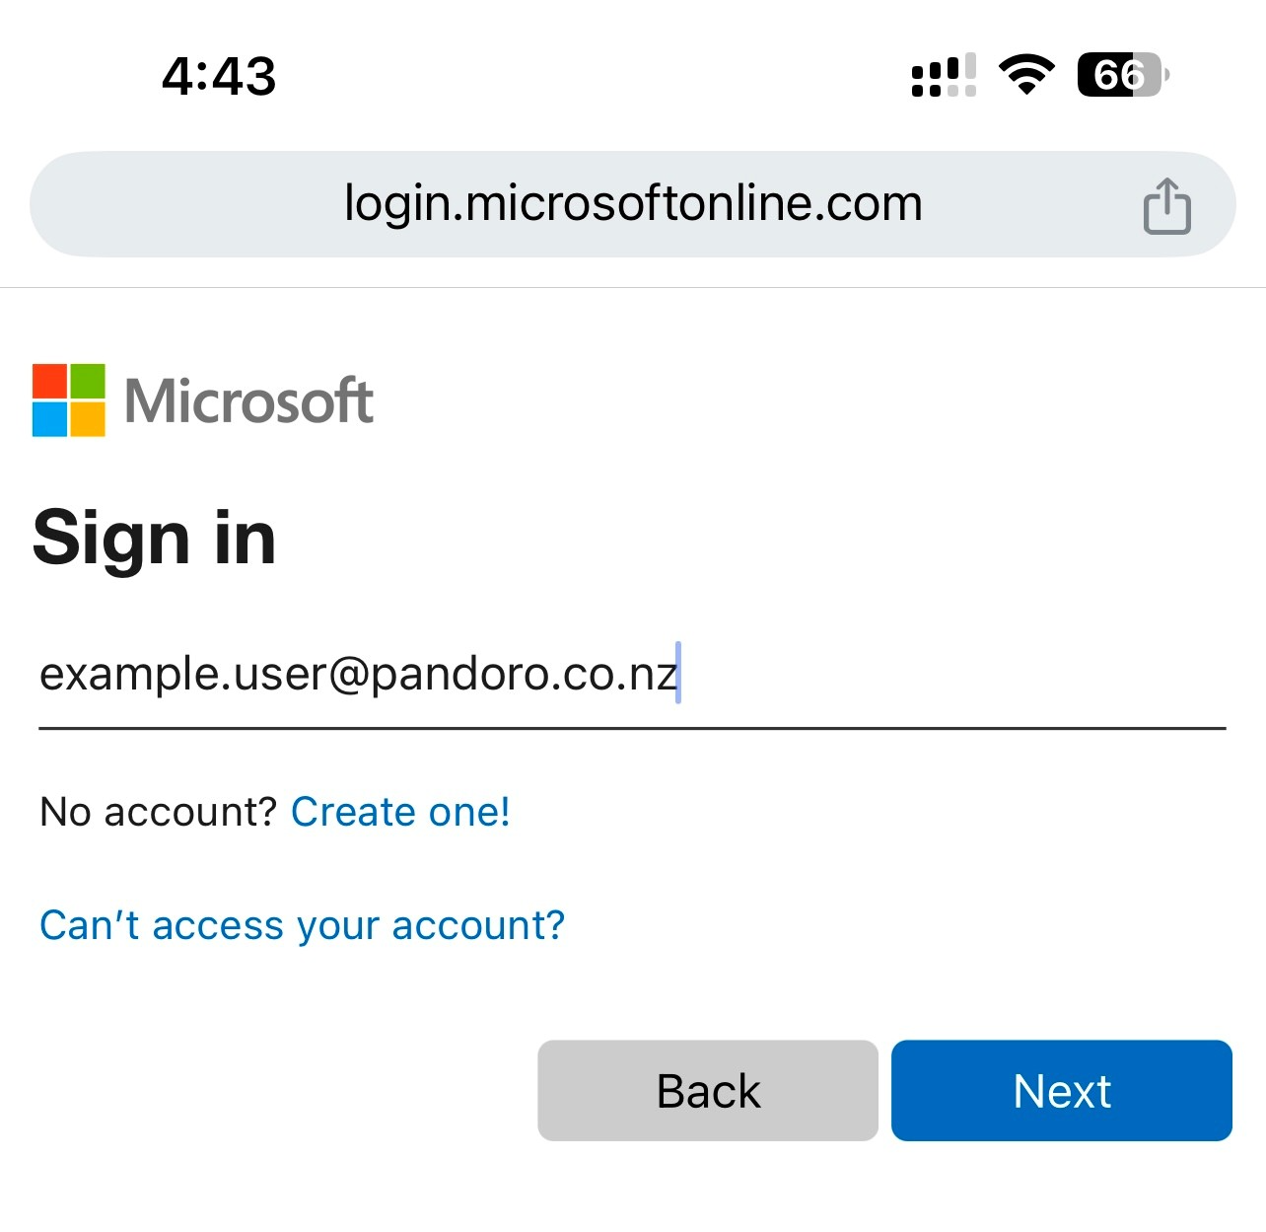Tap the cellular signal strength icon
1266x1232 pixels.
pyautogui.click(x=944, y=75)
